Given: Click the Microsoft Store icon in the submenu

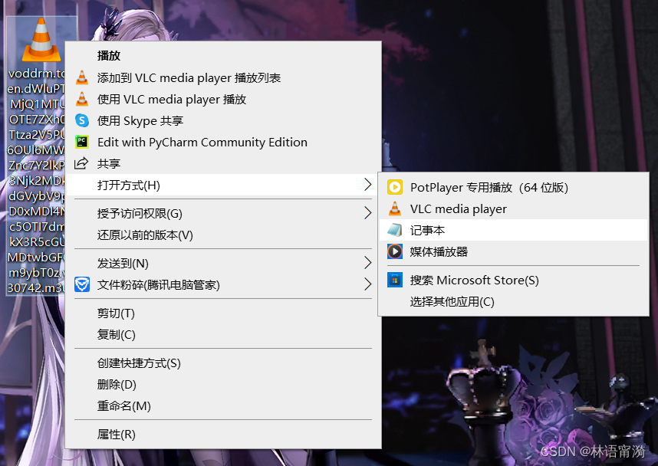Looking at the screenshot, I should [x=395, y=280].
